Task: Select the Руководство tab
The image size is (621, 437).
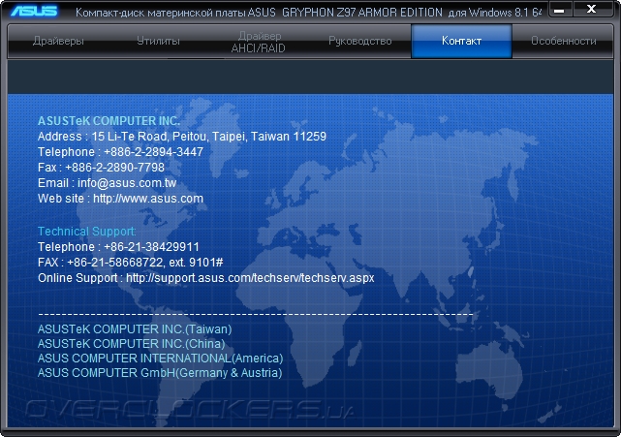Action: [360, 41]
